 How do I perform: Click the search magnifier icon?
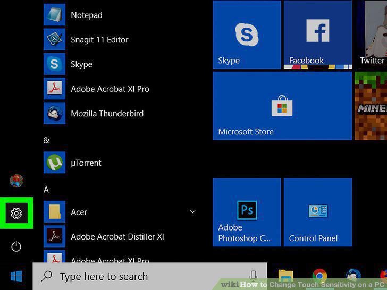(47, 276)
